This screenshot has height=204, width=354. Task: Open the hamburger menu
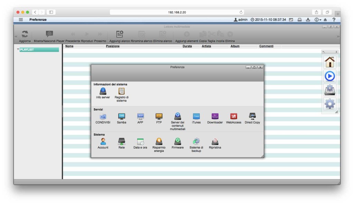[21, 20]
